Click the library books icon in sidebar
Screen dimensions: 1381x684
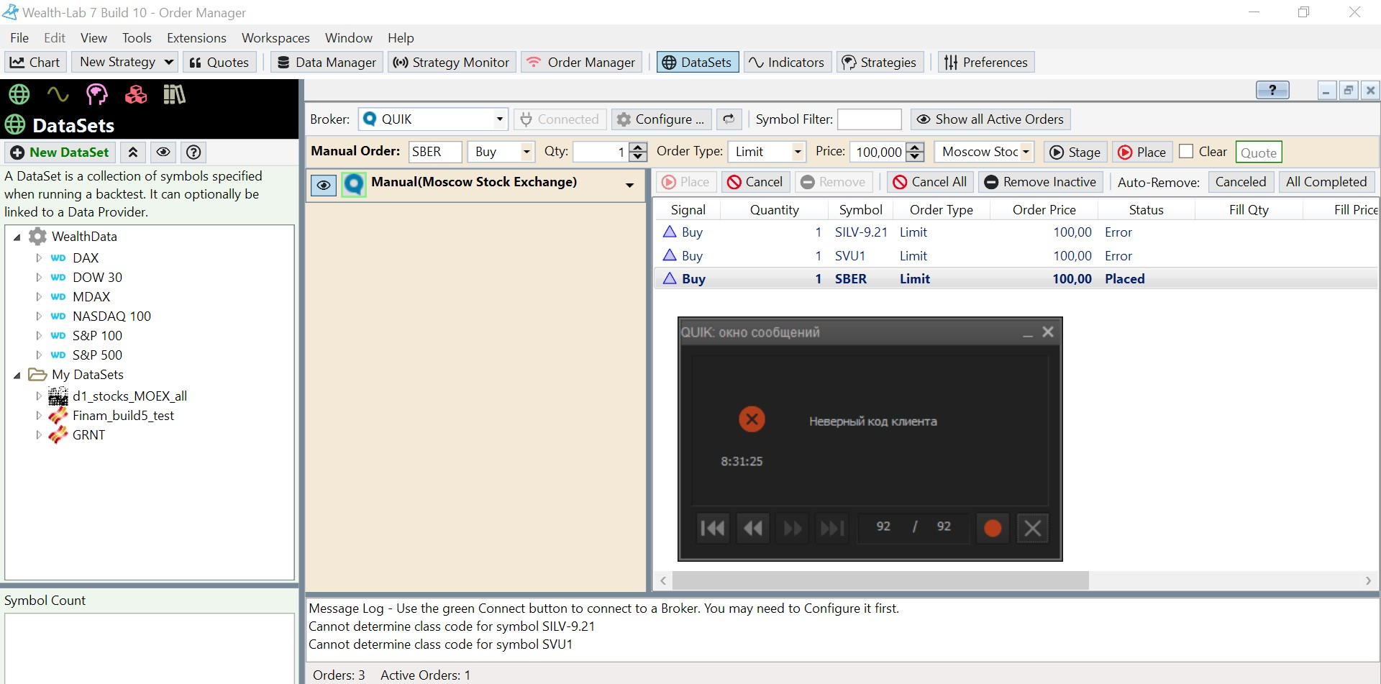pyautogui.click(x=174, y=94)
